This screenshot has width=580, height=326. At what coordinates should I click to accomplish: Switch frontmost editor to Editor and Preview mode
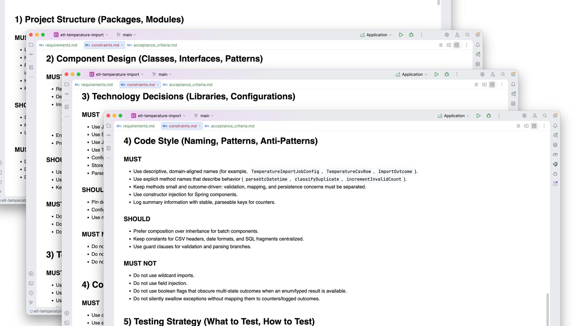526,126
